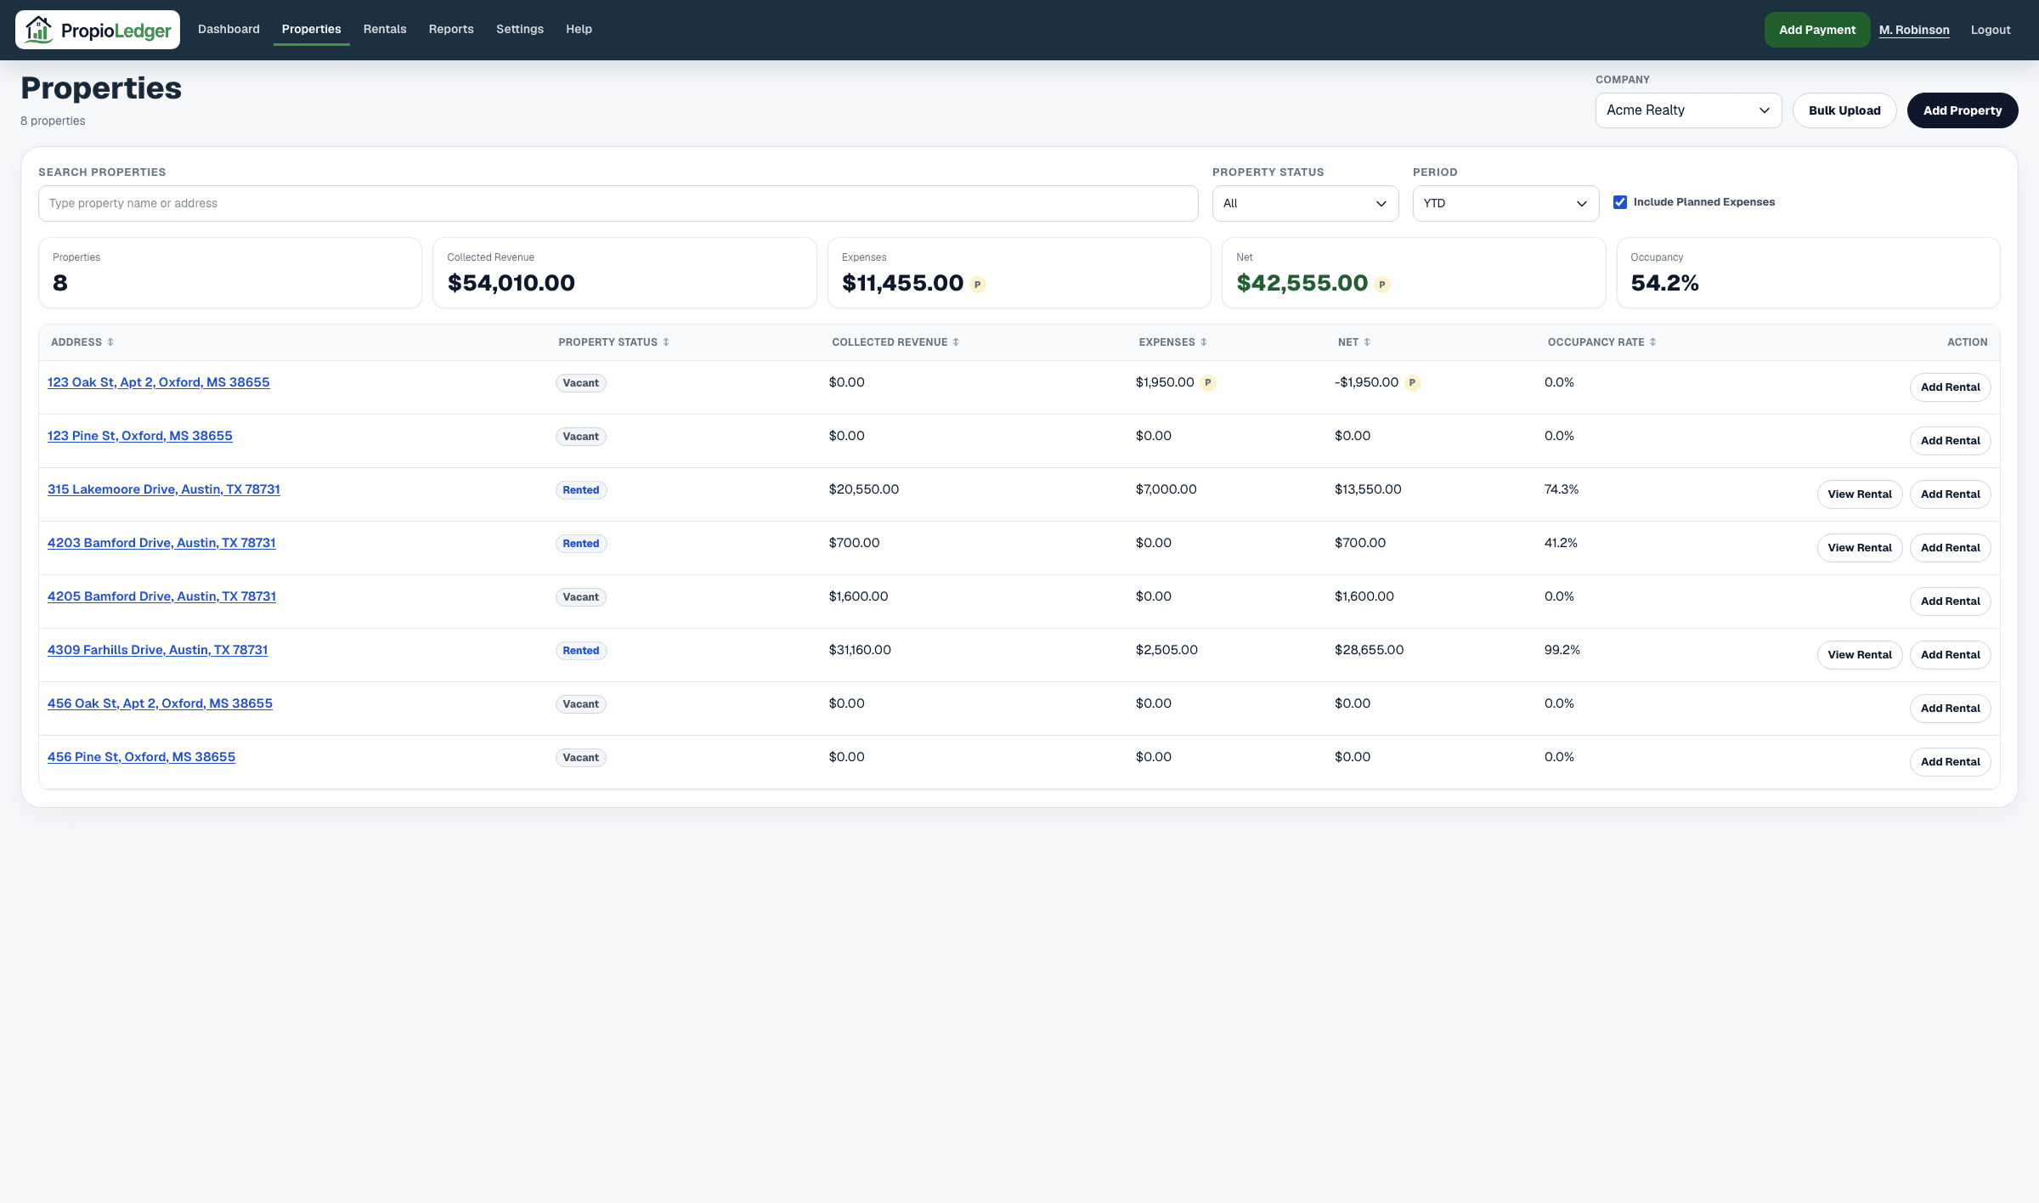Click the $2,505.00 expenses cell

point(1166,650)
